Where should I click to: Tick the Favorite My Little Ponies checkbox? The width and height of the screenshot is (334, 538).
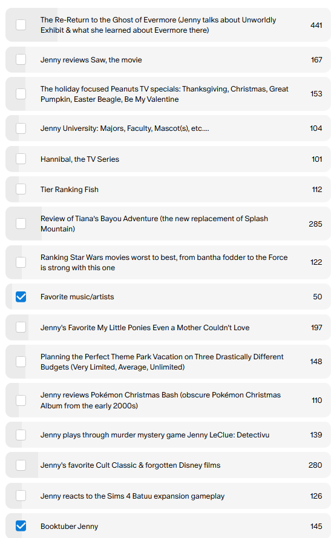point(21,327)
